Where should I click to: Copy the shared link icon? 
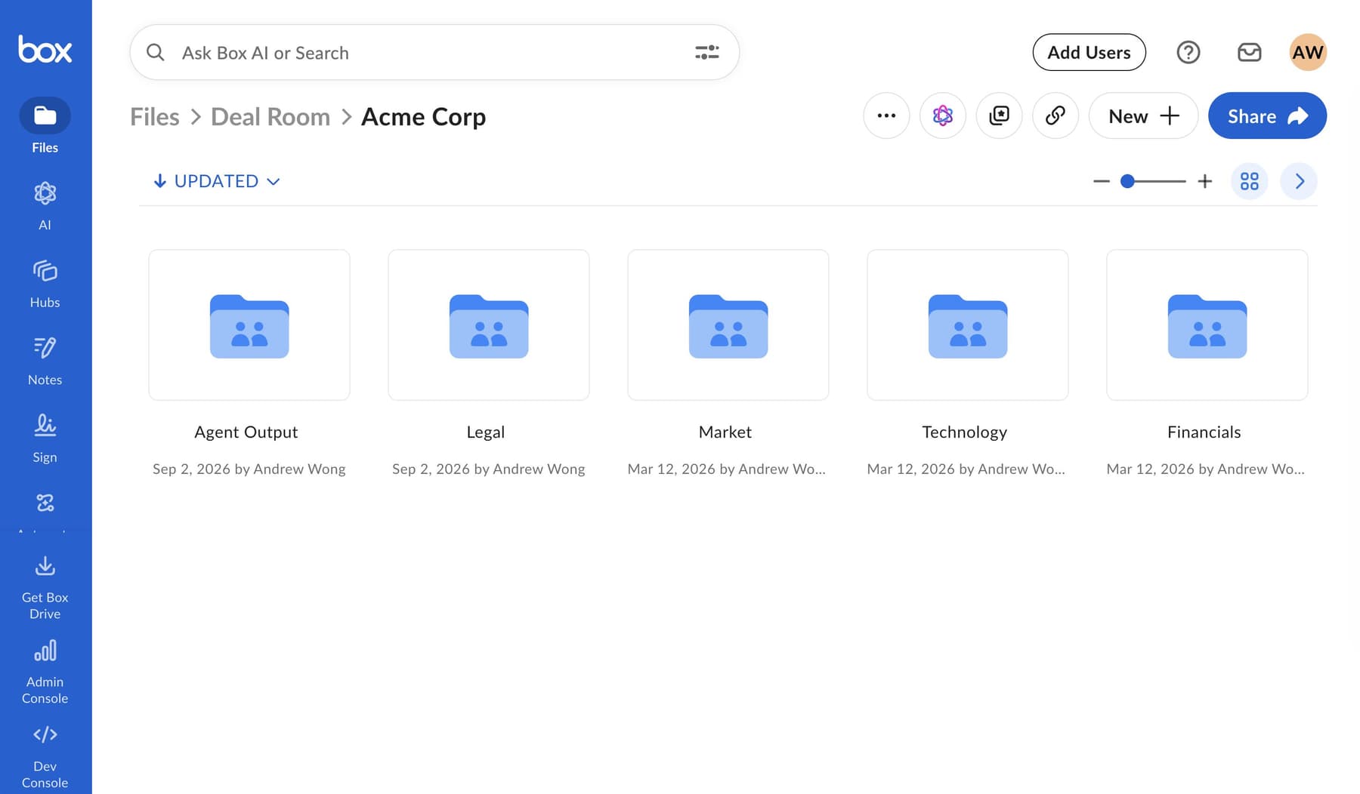1056,115
